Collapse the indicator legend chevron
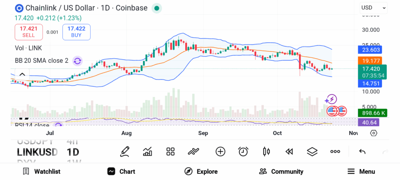 [x=22, y=74]
